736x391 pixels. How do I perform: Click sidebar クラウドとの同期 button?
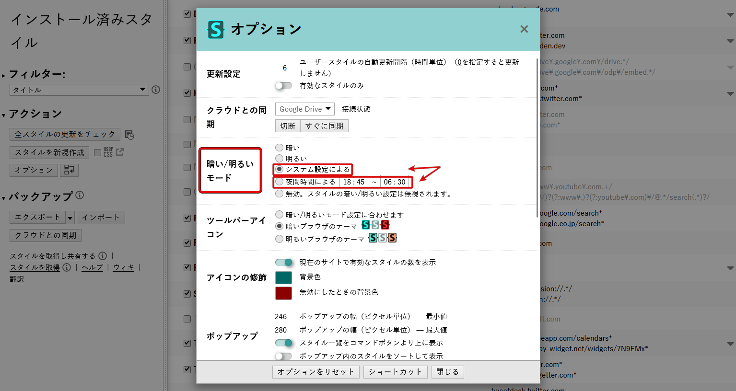point(46,235)
